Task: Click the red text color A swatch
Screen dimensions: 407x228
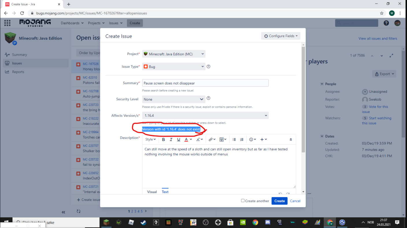Action: [186, 140]
